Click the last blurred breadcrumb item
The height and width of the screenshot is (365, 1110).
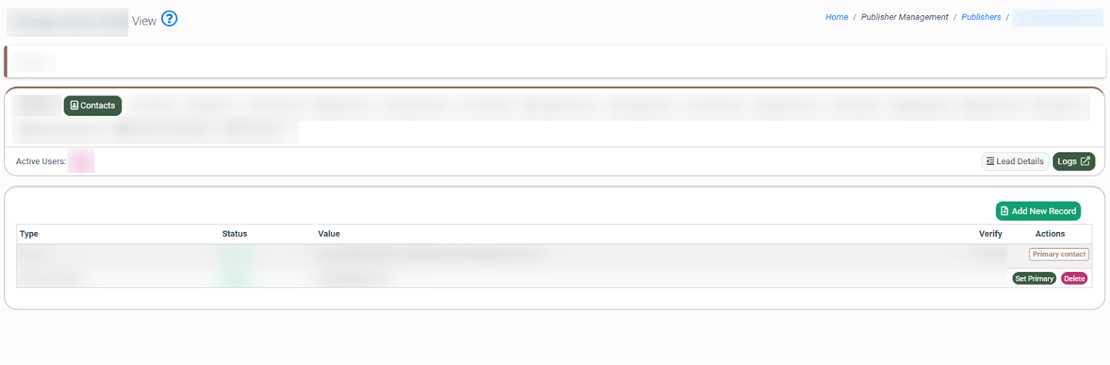[x=1057, y=17]
